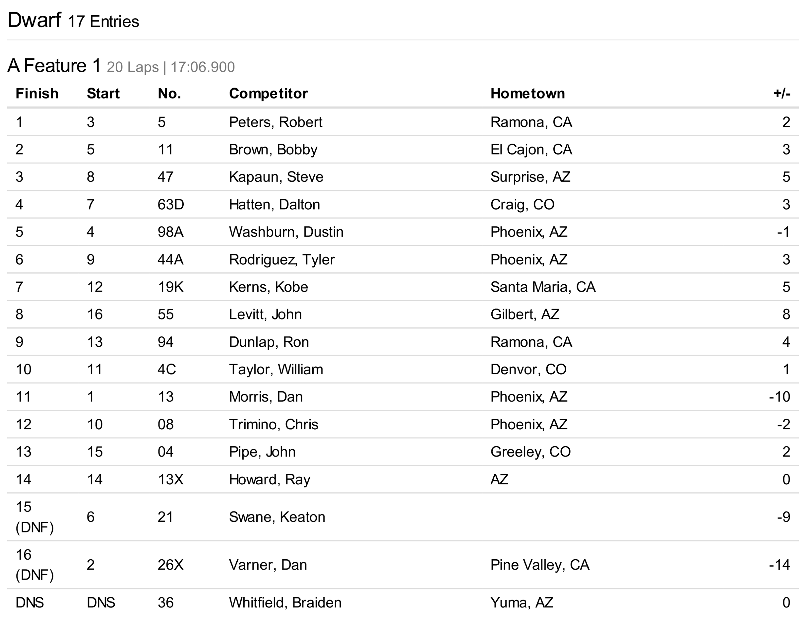Click on Kapaun, Steve

[276, 177]
